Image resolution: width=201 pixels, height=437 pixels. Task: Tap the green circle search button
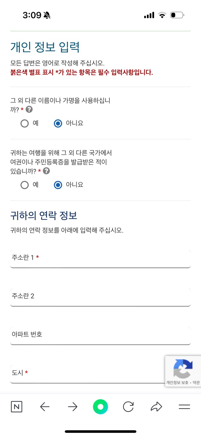[100, 407]
